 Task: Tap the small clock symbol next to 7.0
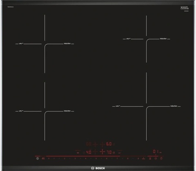[x=114, y=153]
